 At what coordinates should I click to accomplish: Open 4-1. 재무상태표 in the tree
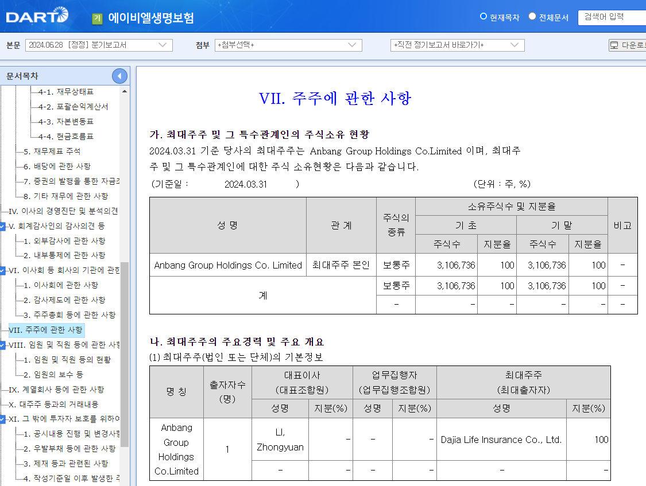coord(65,92)
